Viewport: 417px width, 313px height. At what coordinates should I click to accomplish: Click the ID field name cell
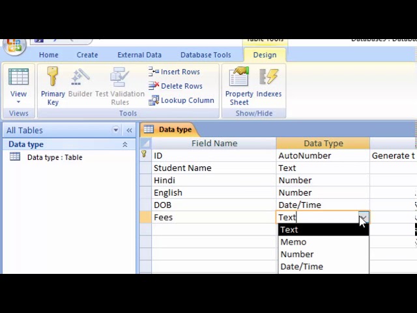click(214, 155)
